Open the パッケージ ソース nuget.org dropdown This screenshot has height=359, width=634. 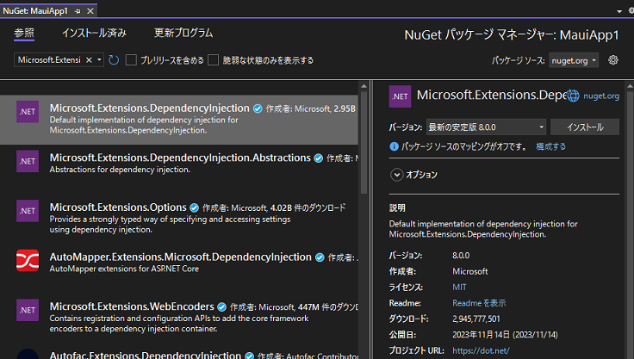[574, 60]
